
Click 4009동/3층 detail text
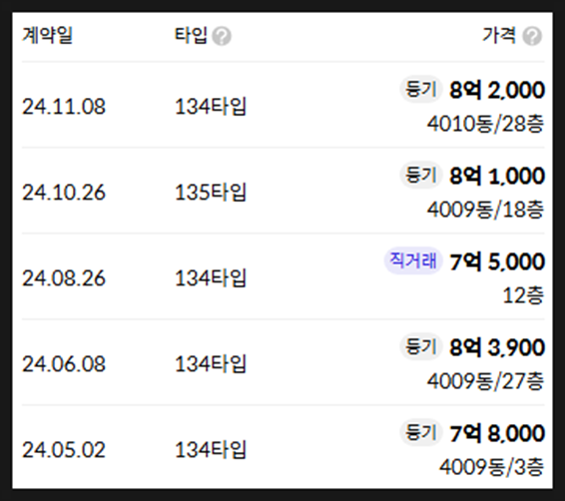coord(491,467)
